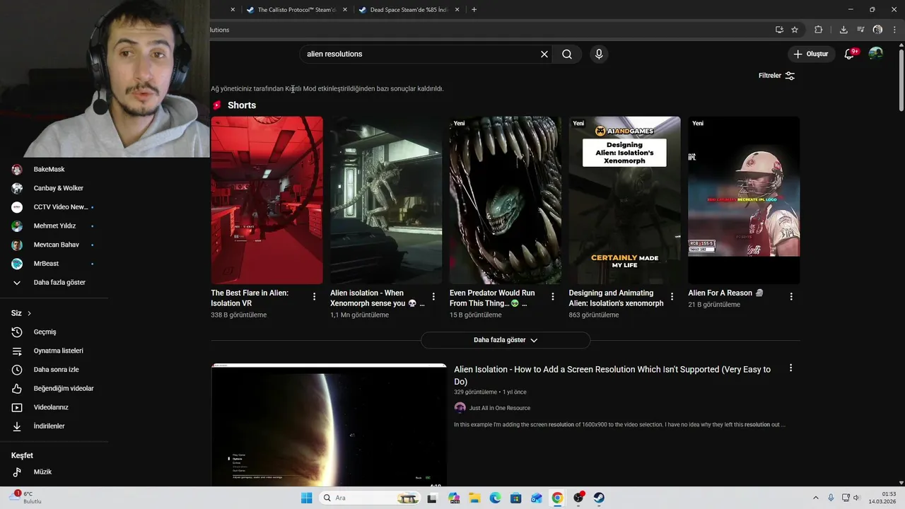Open the Mehmet Yıldız channel
The height and width of the screenshot is (509, 905).
point(55,226)
